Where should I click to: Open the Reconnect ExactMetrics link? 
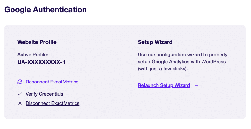[x=52, y=82]
